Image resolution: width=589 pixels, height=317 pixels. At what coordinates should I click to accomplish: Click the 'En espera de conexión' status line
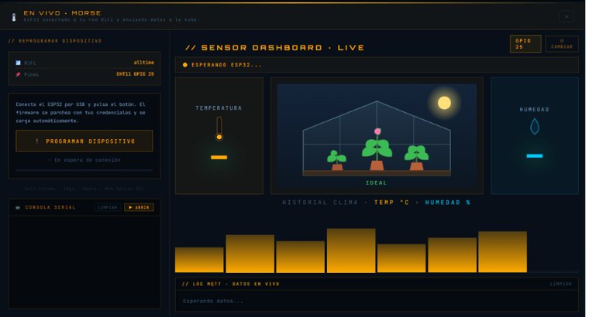click(84, 160)
